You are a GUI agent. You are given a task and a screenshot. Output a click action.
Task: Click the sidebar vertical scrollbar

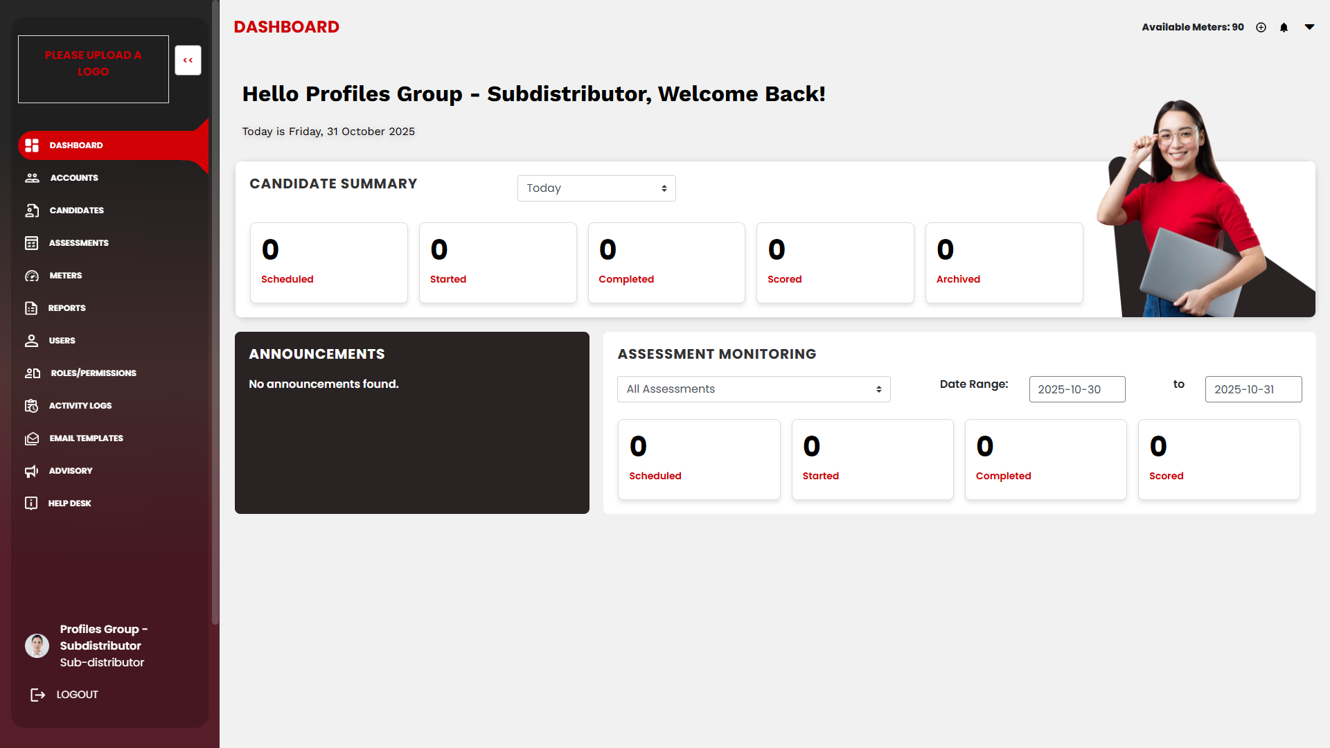pyautogui.click(x=215, y=312)
